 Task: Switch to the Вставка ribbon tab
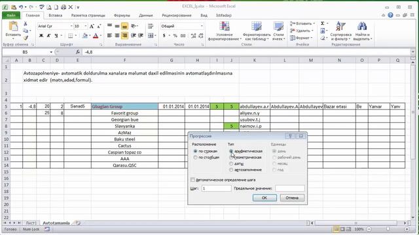pos(55,15)
